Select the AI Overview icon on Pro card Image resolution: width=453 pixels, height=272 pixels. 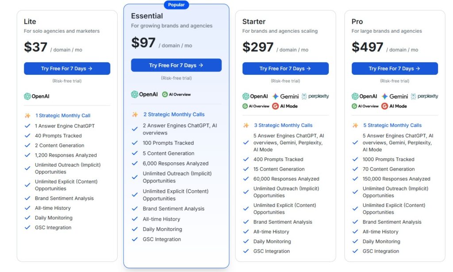[x=355, y=106]
